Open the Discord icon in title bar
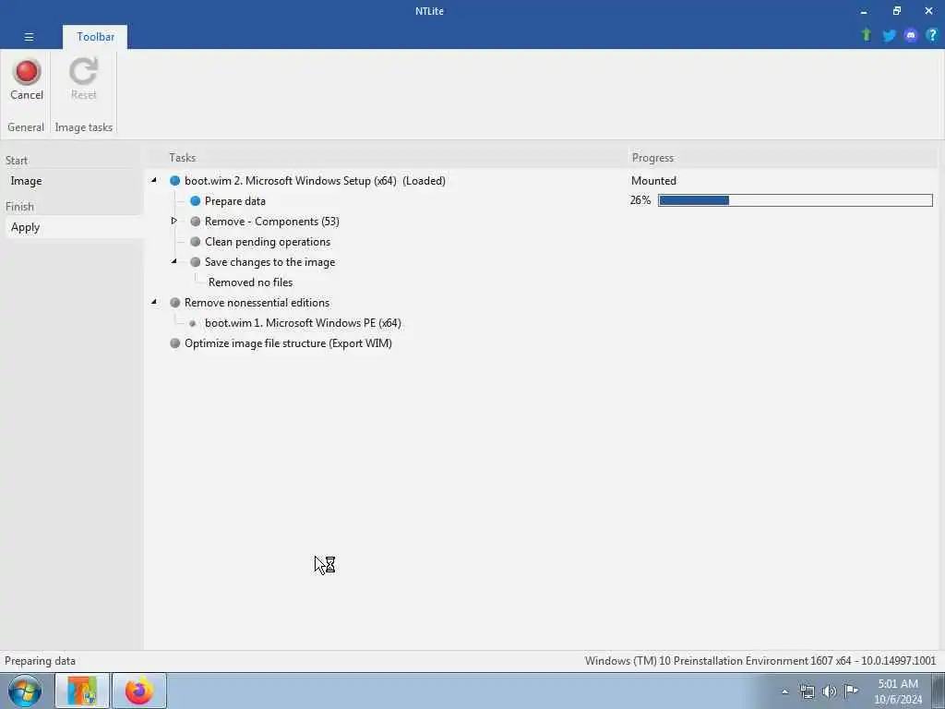 911,36
